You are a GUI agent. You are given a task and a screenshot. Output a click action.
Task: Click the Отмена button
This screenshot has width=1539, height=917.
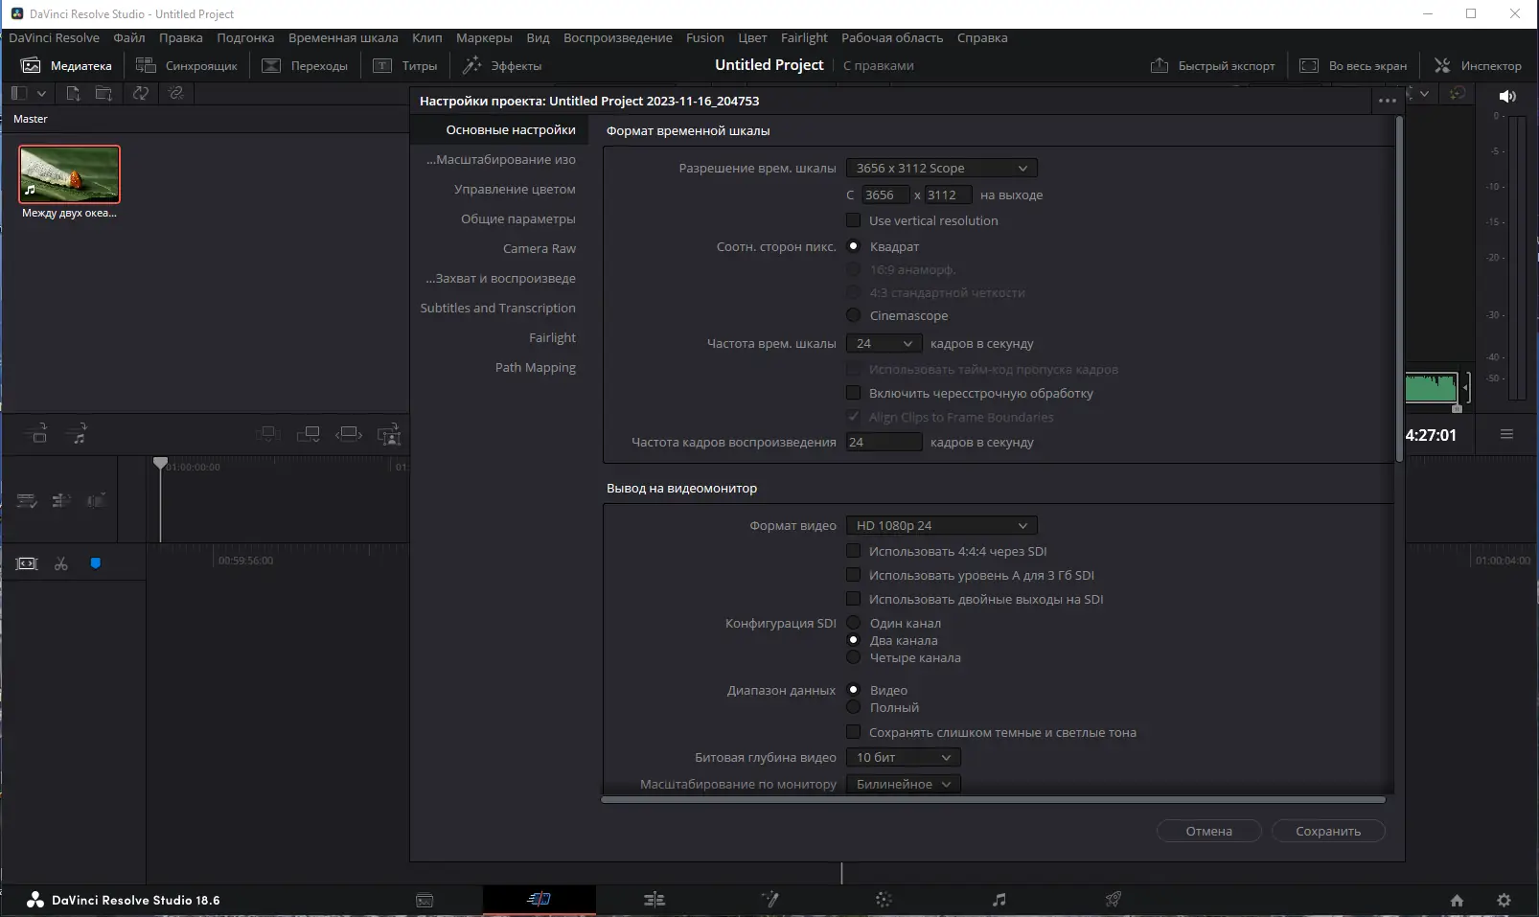click(1208, 831)
